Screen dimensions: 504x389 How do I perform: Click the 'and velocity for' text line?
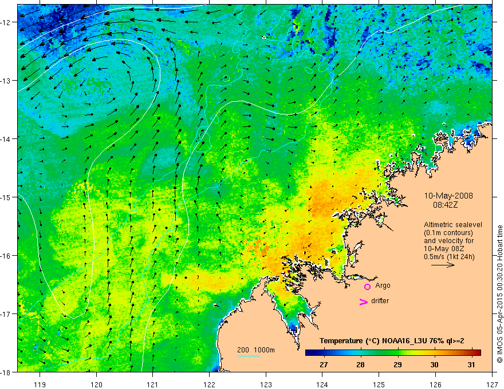[448, 241]
